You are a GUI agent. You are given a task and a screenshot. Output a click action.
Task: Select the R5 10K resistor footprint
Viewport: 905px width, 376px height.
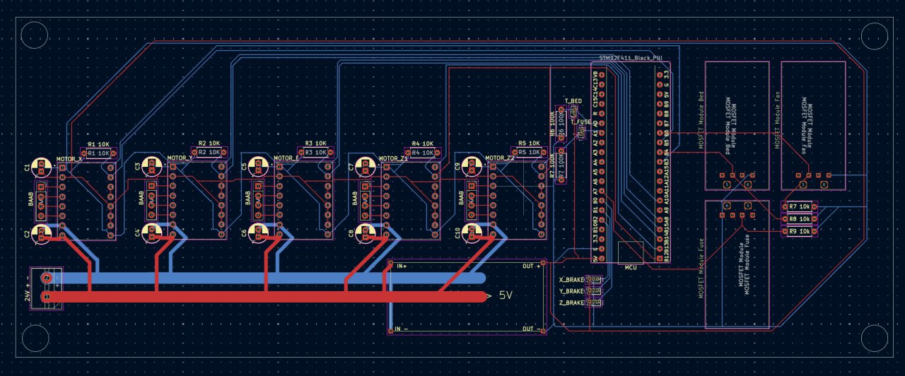tap(529, 152)
